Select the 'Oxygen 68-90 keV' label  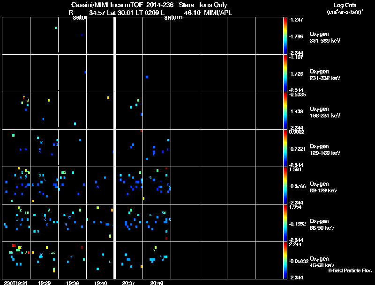pyautogui.click(x=322, y=225)
